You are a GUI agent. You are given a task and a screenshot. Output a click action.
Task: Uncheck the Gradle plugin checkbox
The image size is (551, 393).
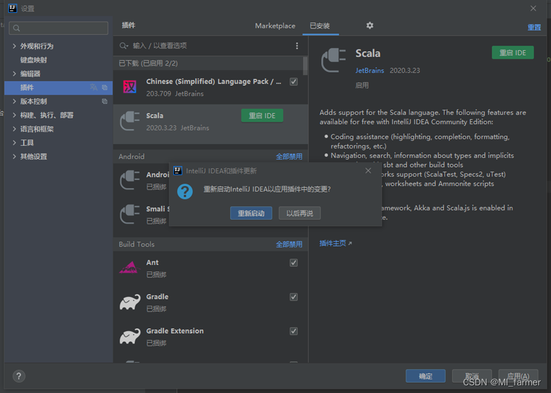[x=294, y=296]
